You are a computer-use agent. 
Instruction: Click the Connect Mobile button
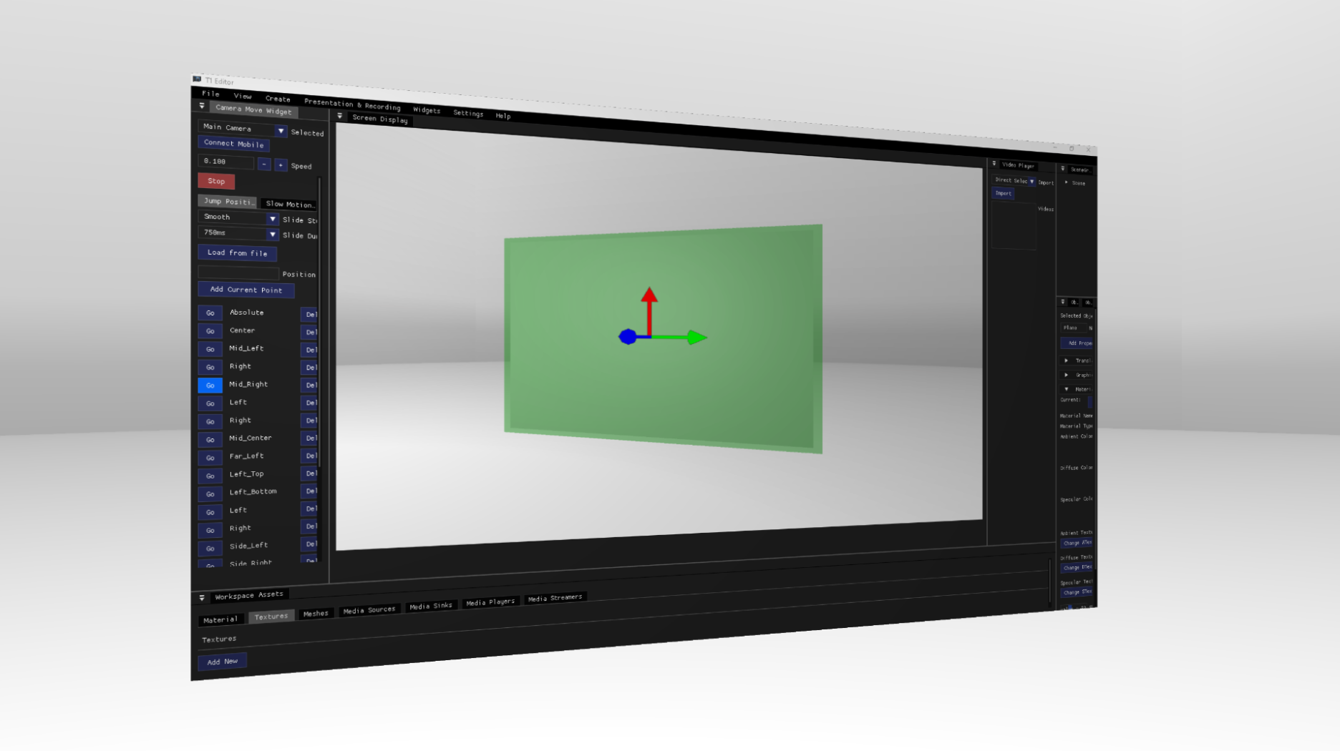[233, 144]
